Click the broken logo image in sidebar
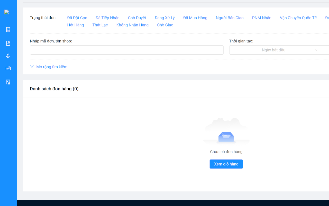329x206 pixels. pos(7,12)
